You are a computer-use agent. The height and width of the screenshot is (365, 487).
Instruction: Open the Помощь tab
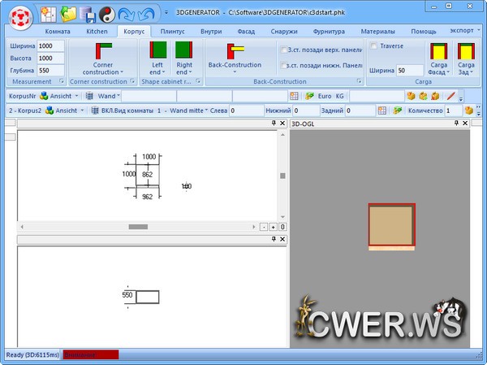click(x=424, y=32)
